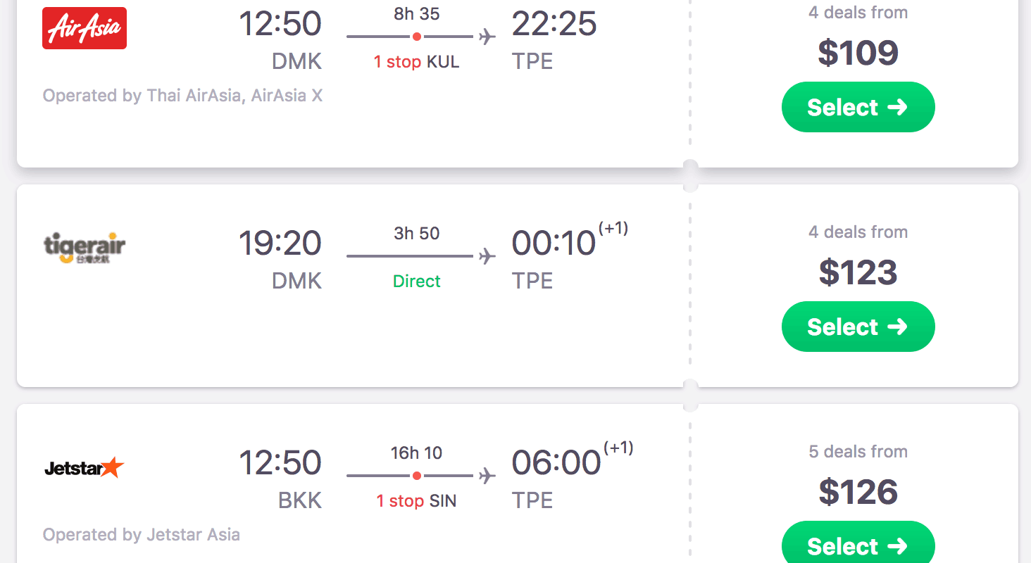Viewport: 1031px width, 563px height.
Task: Click the Tigerair airline logo
Action: [x=85, y=248]
